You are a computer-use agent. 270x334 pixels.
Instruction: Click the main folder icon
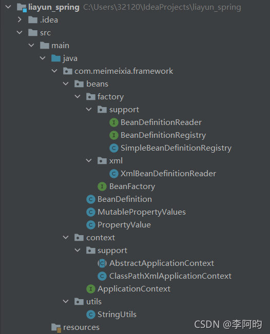point(45,46)
